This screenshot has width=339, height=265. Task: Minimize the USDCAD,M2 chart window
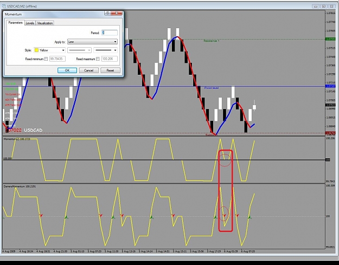(316, 7)
